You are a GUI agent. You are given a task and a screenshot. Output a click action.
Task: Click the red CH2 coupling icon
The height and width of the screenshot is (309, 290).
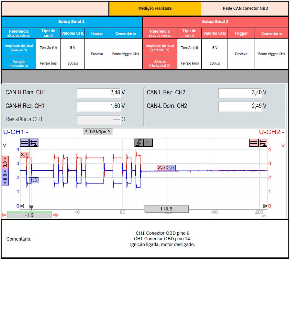pyautogui.click(x=254, y=143)
